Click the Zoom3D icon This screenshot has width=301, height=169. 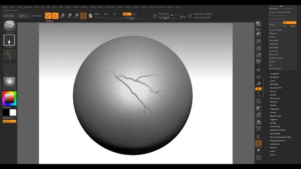(258, 115)
